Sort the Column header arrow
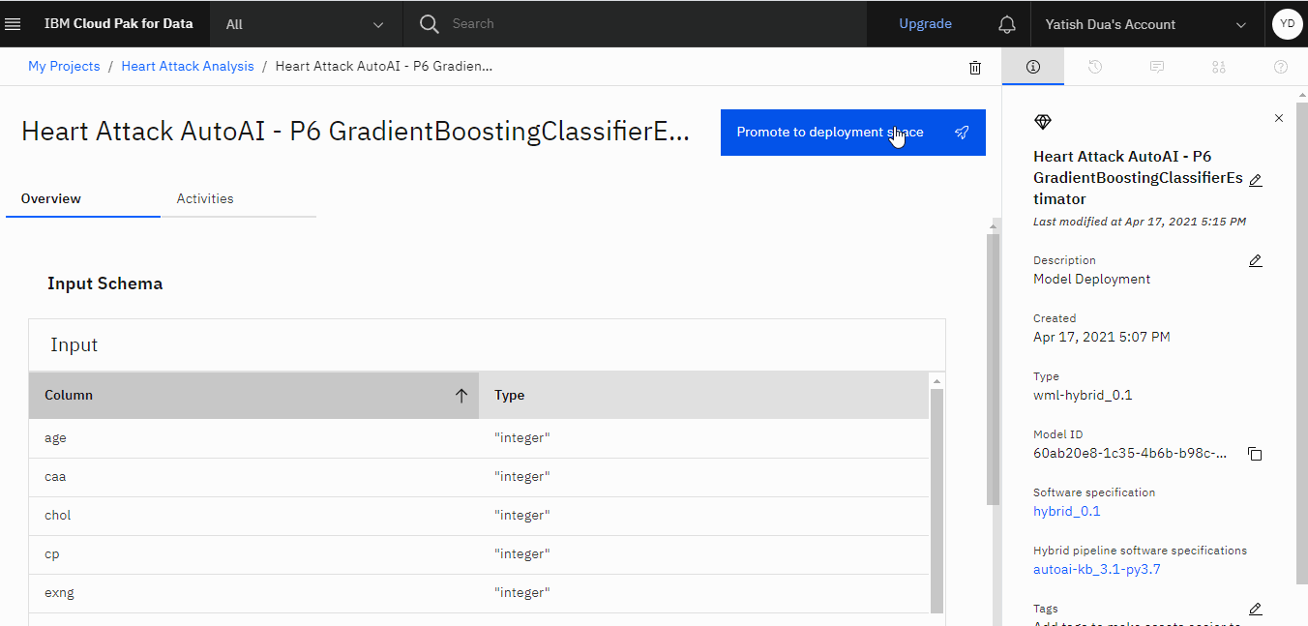This screenshot has width=1308, height=626. click(461, 395)
